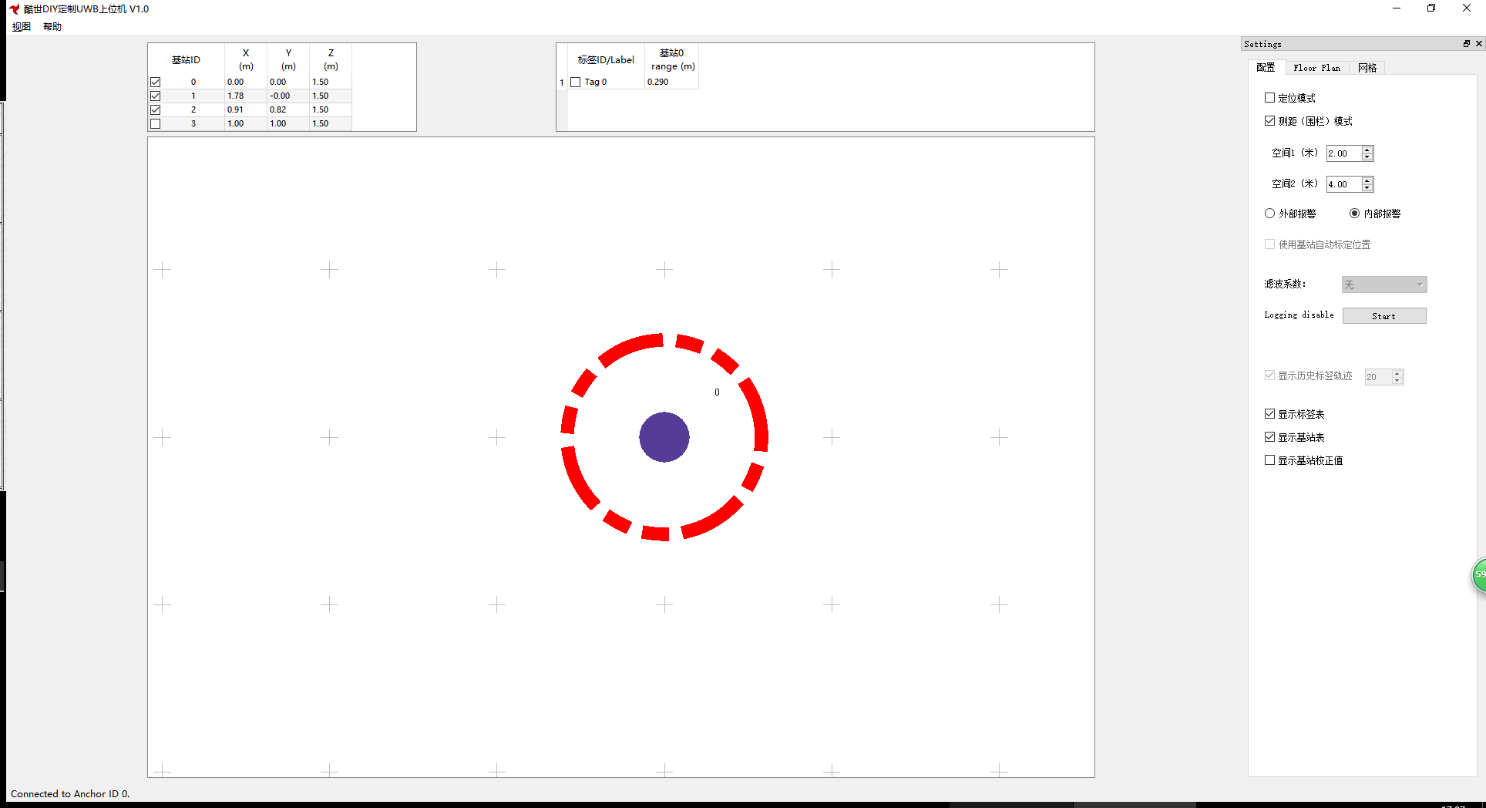The height and width of the screenshot is (808, 1486).
Task: Click the tag label 0 on the map
Action: pyautogui.click(x=717, y=392)
